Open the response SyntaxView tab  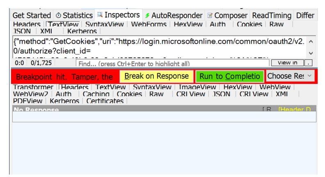152,87
